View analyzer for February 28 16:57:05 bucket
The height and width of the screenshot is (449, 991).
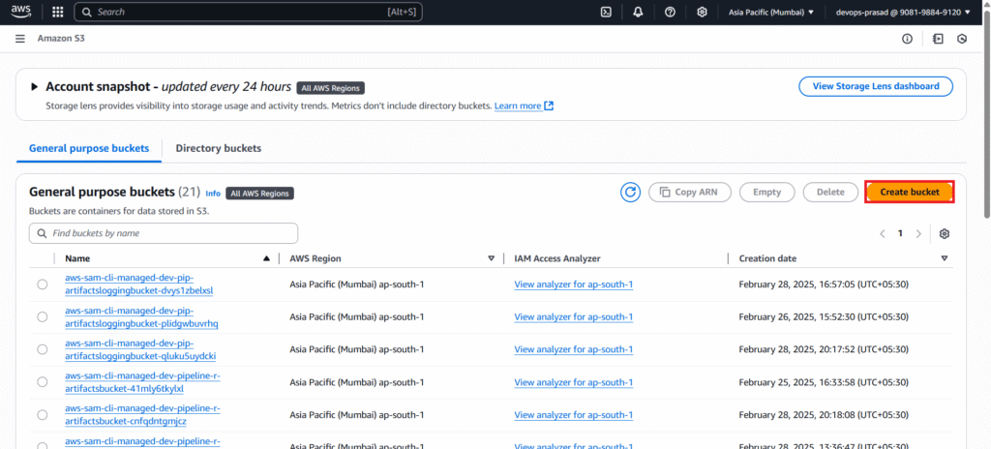(x=573, y=284)
